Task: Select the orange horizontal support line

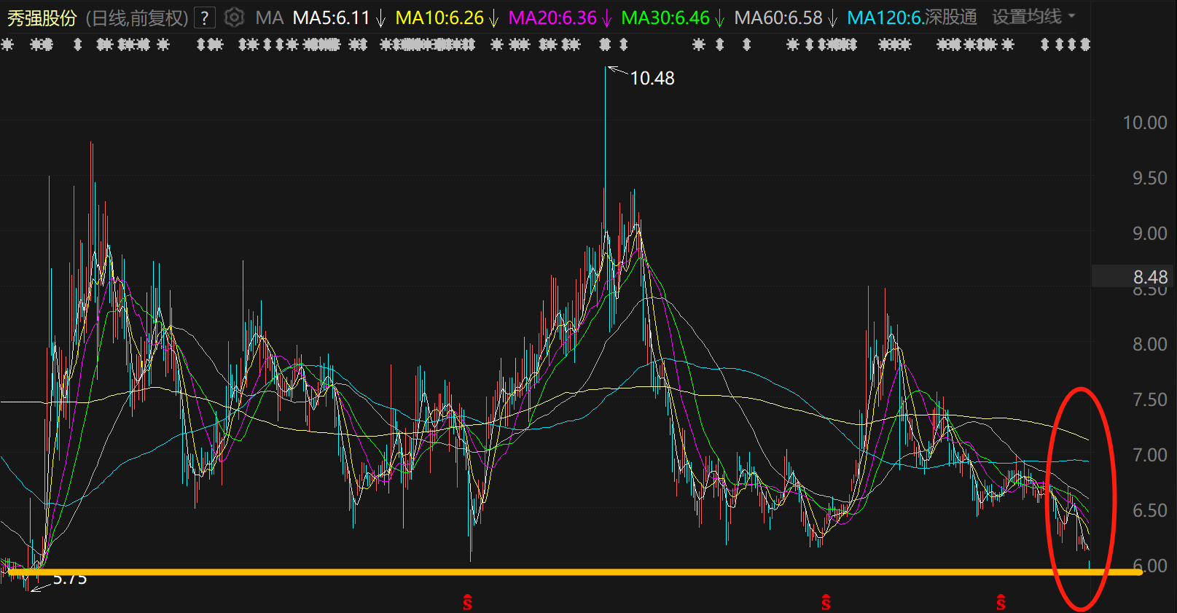Action: pos(571,572)
